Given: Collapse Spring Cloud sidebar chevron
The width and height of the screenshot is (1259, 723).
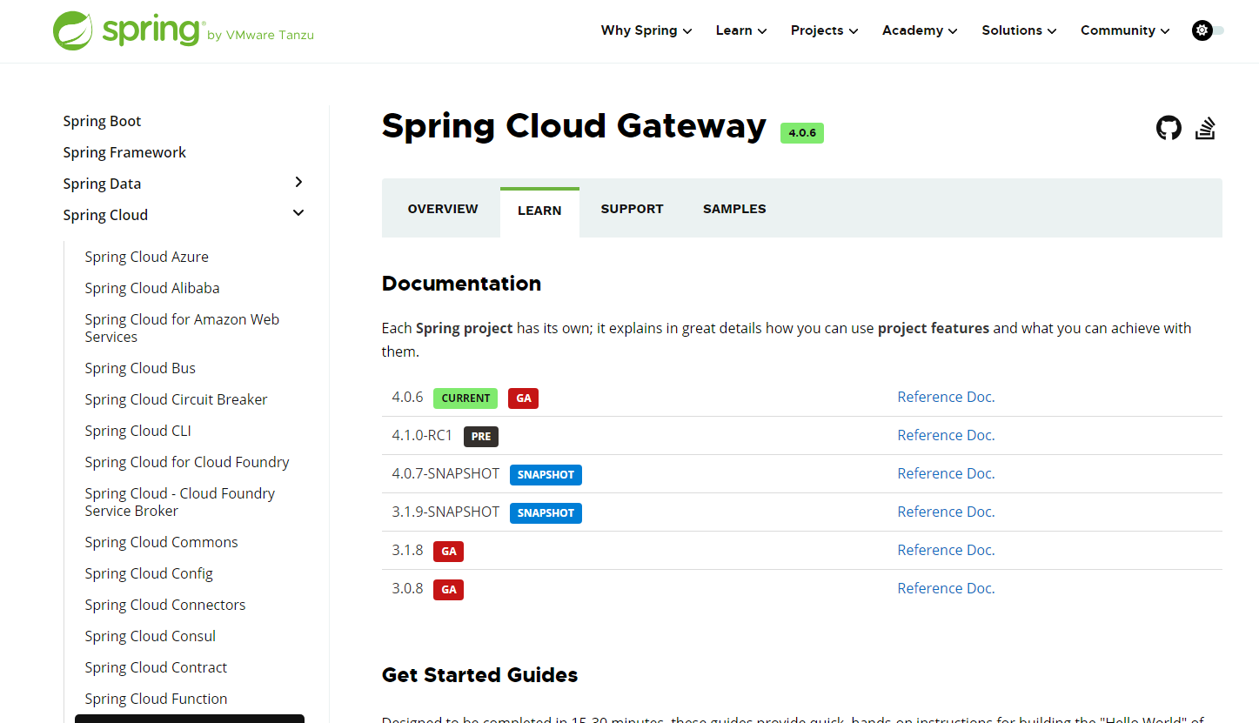Looking at the screenshot, I should coord(298,213).
